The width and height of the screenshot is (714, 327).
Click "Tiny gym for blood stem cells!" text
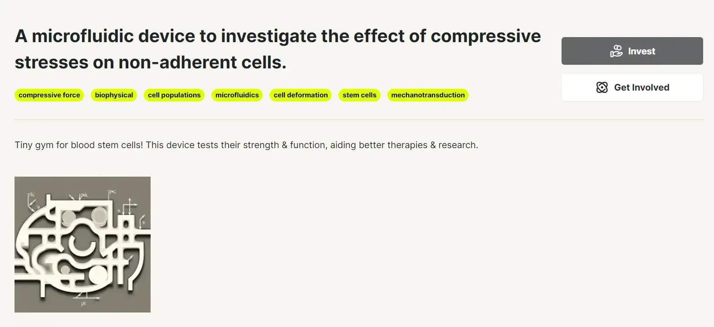(79, 145)
